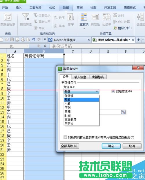Screen dimensions: 145x180
Task: Click the fx insert function icon
Action: 45,46
